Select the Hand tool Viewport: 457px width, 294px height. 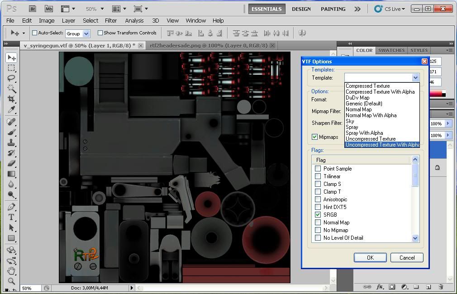coord(11,270)
